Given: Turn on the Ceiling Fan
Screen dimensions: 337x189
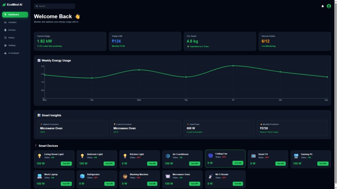Looking at the screenshot, I should (x=238, y=163).
